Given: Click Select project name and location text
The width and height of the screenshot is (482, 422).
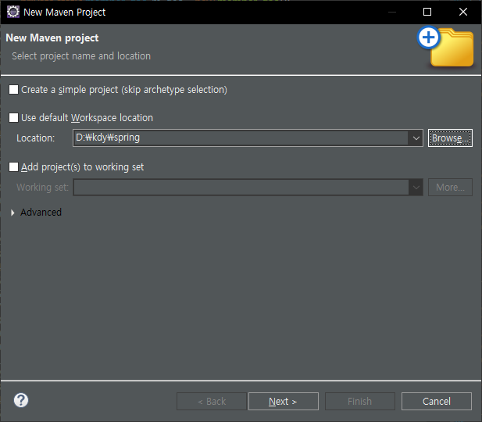Looking at the screenshot, I should pyautogui.click(x=81, y=56).
